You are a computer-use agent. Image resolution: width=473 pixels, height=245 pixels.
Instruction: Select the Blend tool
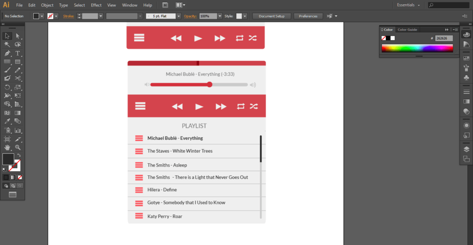pos(18,121)
